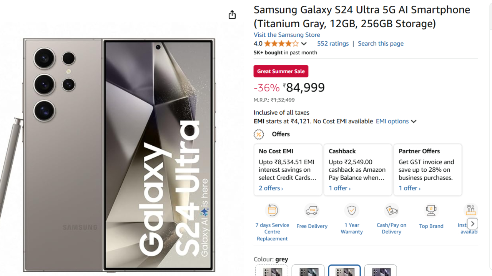Image resolution: width=492 pixels, height=276 pixels.
Task: Open 552 ratings link
Action: (333, 43)
